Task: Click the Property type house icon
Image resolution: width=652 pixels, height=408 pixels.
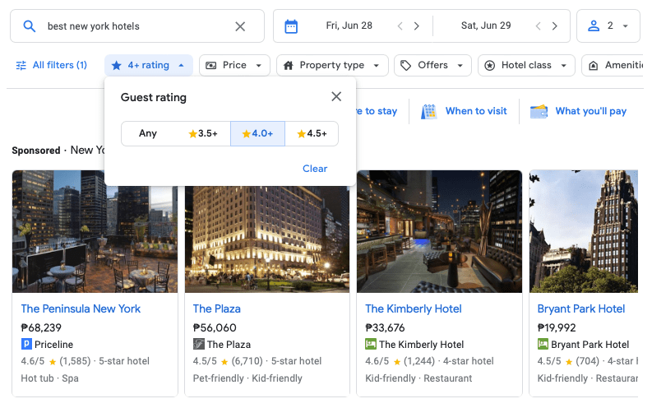Action: pos(288,65)
